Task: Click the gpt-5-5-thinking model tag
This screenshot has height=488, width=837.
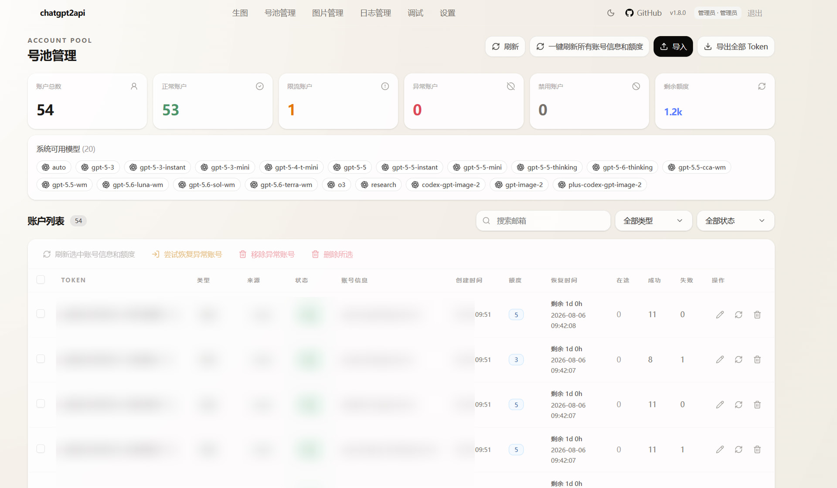Action: point(547,167)
